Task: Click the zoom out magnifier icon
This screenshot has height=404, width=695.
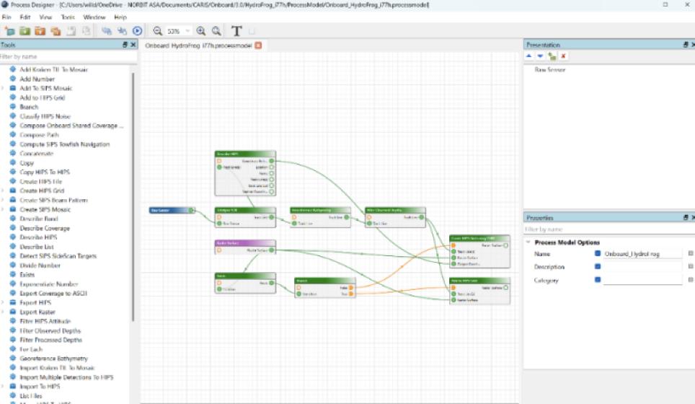Action: [157, 31]
